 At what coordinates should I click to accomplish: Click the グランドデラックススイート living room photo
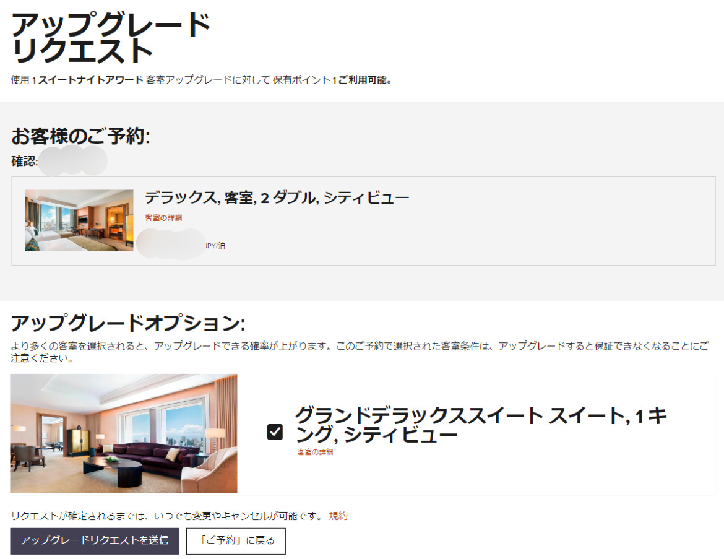click(124, 433)
